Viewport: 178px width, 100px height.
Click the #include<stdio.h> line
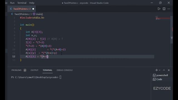(x=32, y=18)
